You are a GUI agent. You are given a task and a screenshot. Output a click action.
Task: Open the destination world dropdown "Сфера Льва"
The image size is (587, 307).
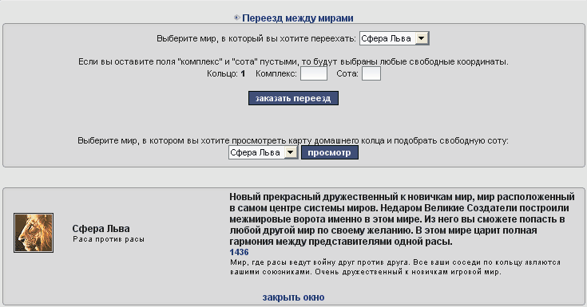tap(395, 38)
